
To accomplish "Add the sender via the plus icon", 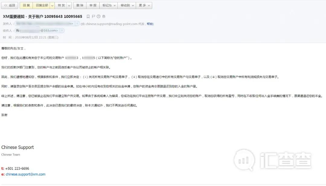I will [x=77, y=24].
